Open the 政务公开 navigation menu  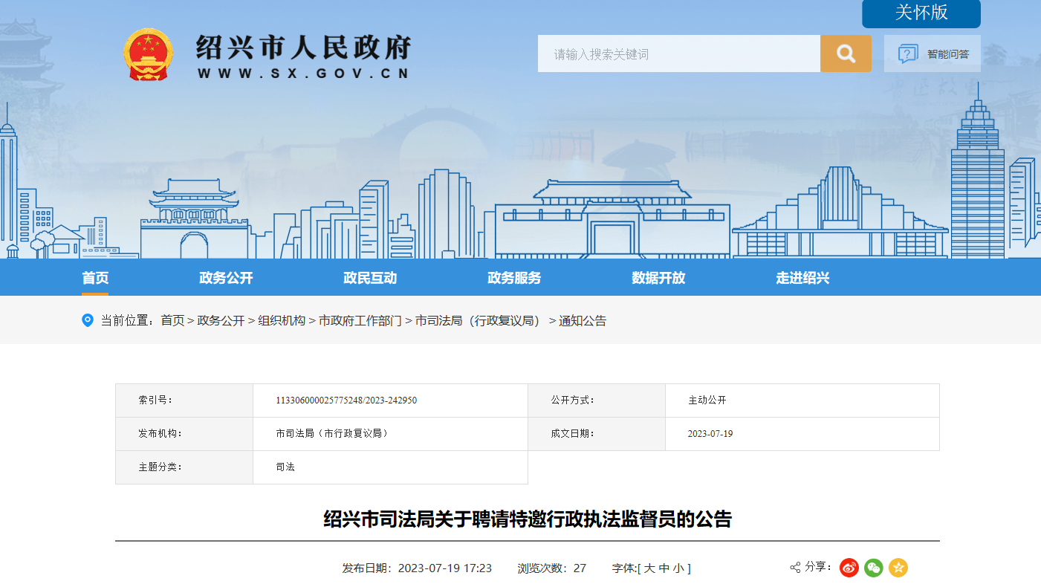(226, 278)
